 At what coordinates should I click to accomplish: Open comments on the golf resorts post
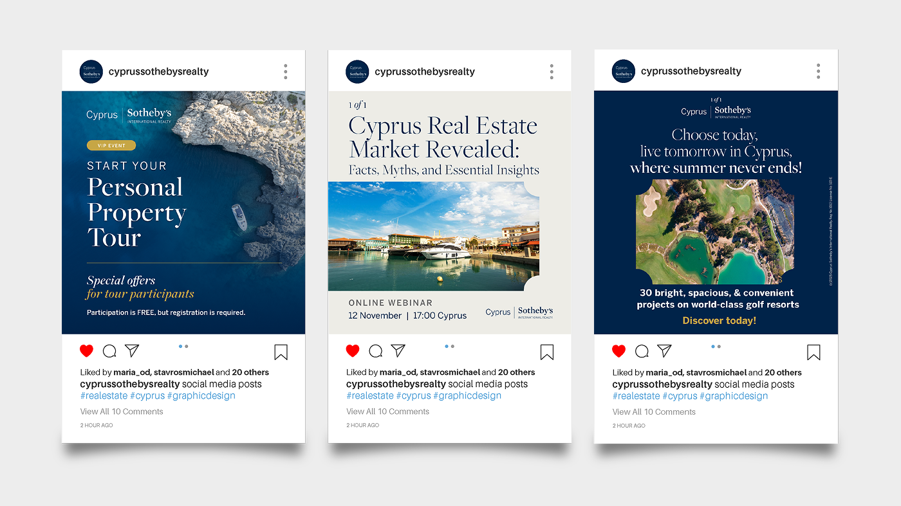point(642,351)
